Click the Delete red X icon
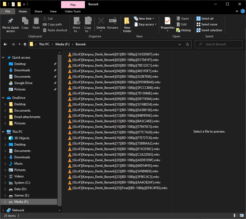This screenshot has width=246, height=219. 101,21
